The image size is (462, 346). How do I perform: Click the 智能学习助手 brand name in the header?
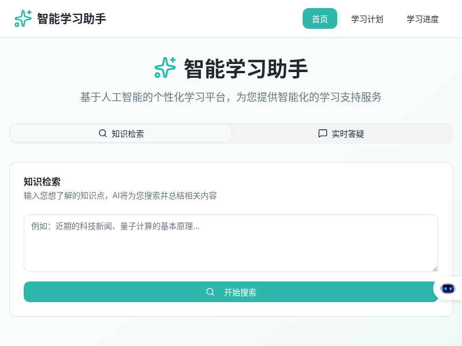pyautogui.click(x=72, y=18)
